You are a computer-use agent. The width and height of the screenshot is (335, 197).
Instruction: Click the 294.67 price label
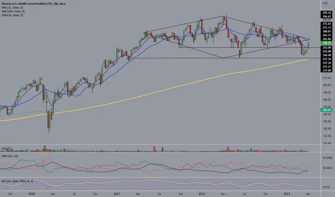pyautogui.click(x=326, y=16)
